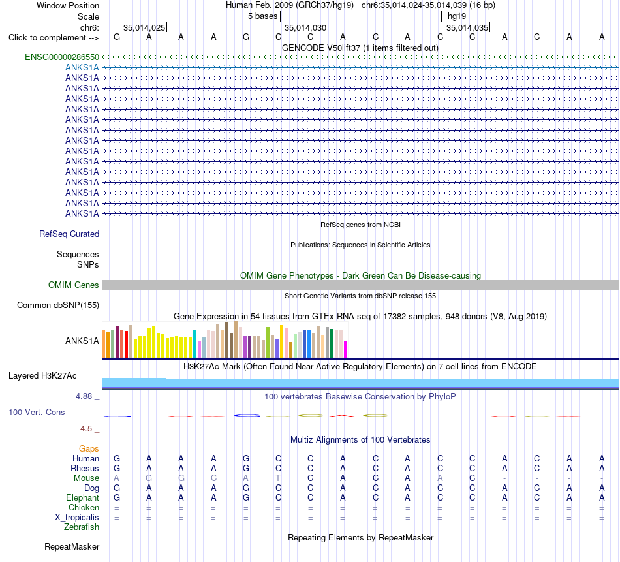
Task: Open the 100 Vert. Cons label
Action: click(37, 412)
